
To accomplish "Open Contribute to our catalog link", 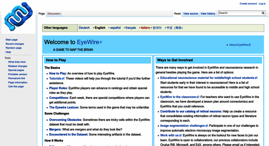I will [191, 111].
